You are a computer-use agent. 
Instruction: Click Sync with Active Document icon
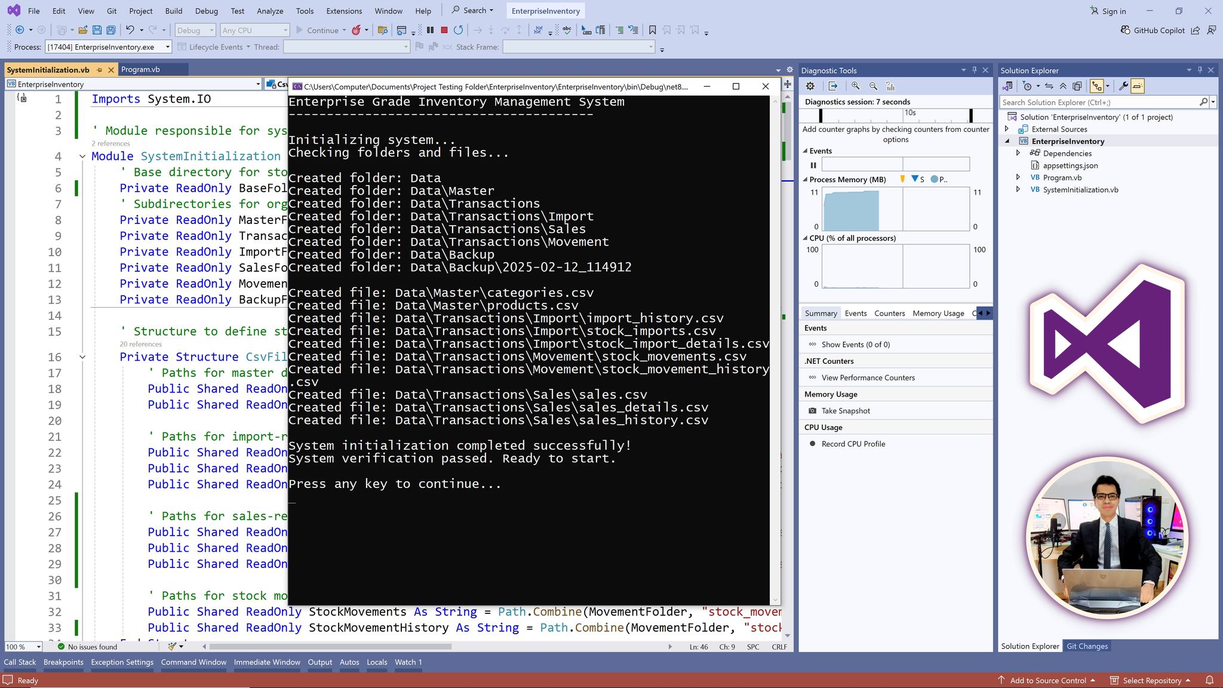[x=1049, y=86]
